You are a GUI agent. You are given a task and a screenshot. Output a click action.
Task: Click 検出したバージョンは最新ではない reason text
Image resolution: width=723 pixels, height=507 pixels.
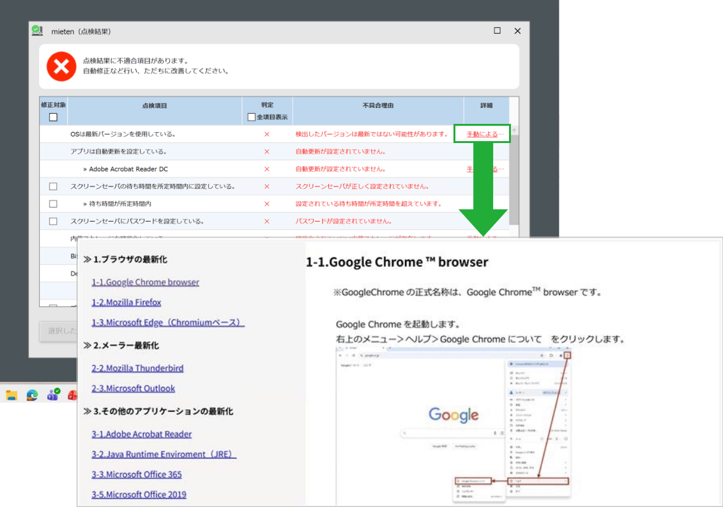click(x=372, y=134)
